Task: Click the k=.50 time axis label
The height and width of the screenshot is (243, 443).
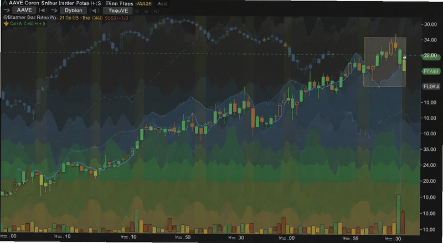Action: click(183, 237)
